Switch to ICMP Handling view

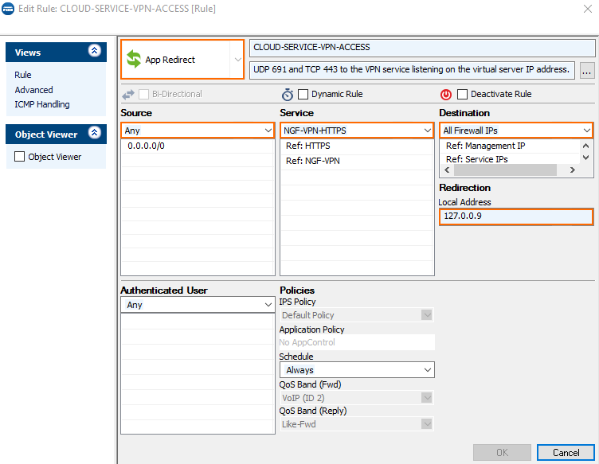pos(42,104)
